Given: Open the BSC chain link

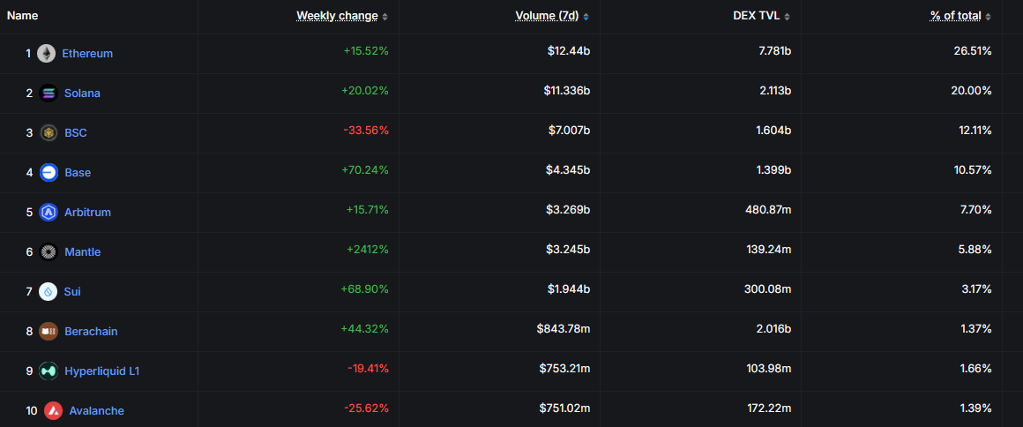Looking at the screenshot, I should click(76, 133).
